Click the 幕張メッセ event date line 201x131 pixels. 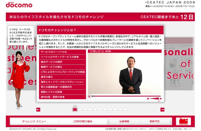click(170, 6)
